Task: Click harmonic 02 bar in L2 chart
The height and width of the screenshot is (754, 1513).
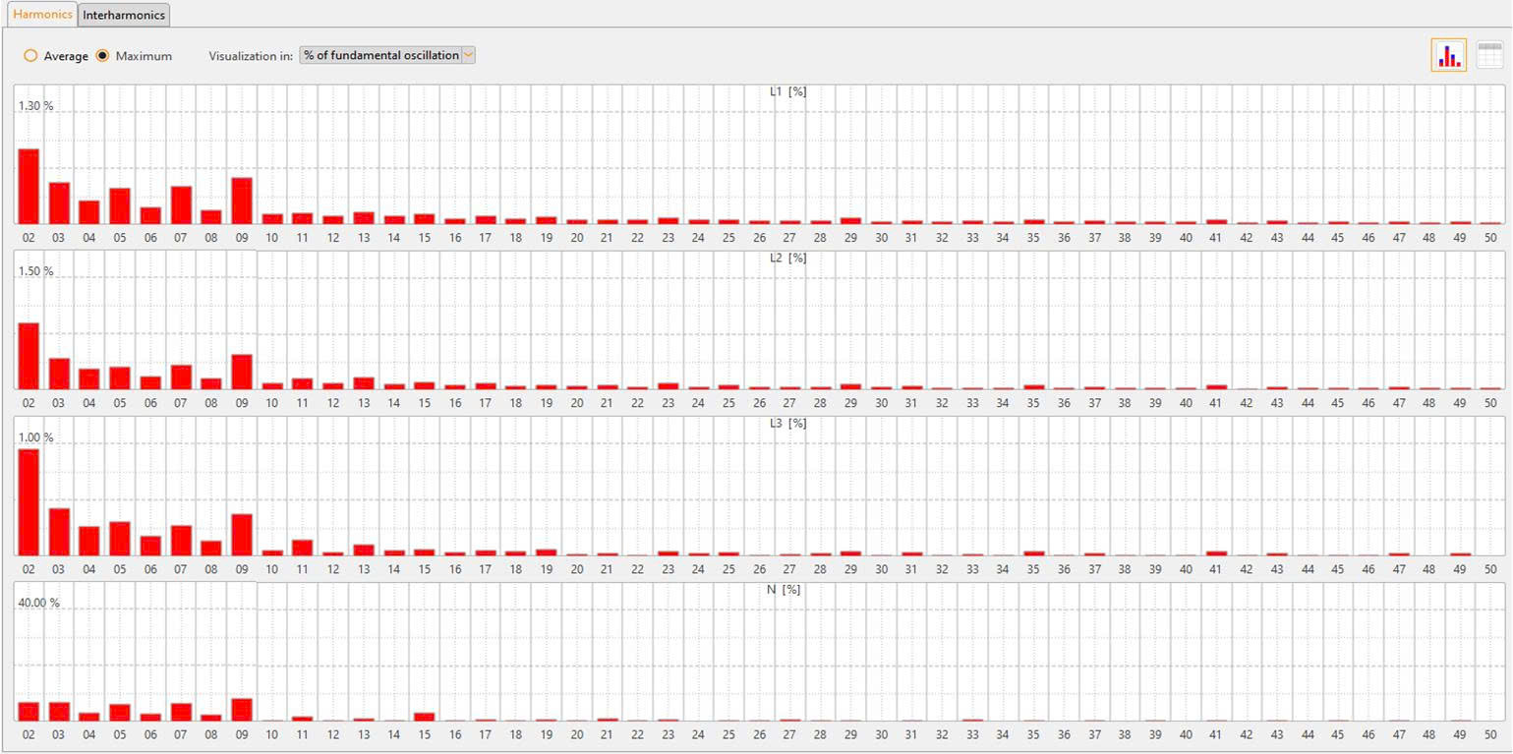Action: click(x=29, y=356)
